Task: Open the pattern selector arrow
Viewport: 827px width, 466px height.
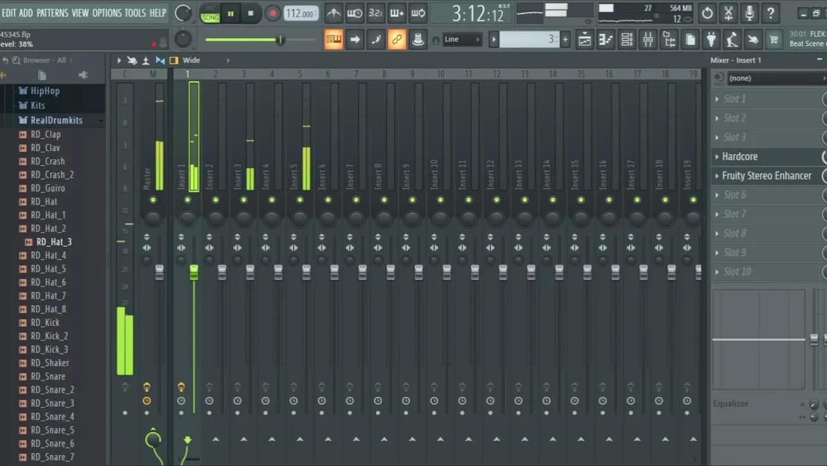Action: [x=494, y=40]
